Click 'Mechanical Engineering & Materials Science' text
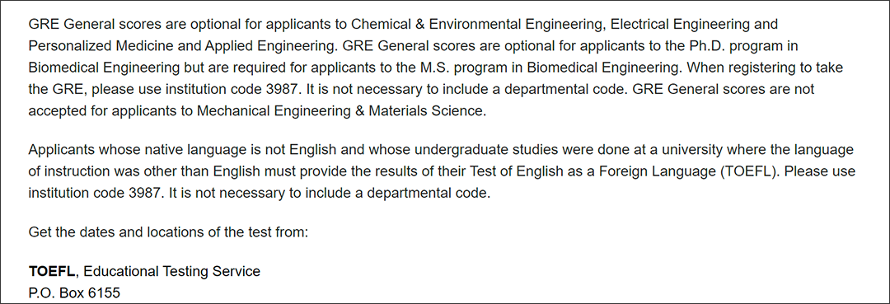The height and width of the screenshot is (304, 890). 341,111
